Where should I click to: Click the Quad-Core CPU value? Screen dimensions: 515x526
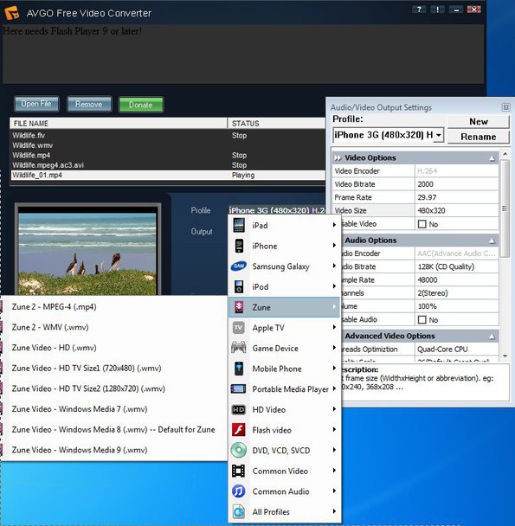coord(457,350)
